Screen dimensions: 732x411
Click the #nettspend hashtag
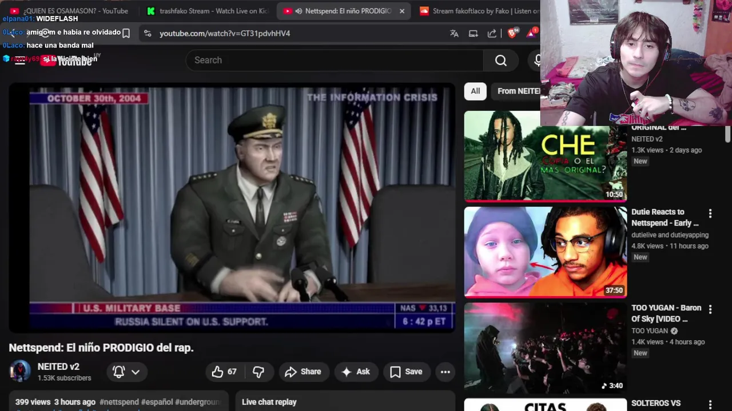(x=119, y=402)
